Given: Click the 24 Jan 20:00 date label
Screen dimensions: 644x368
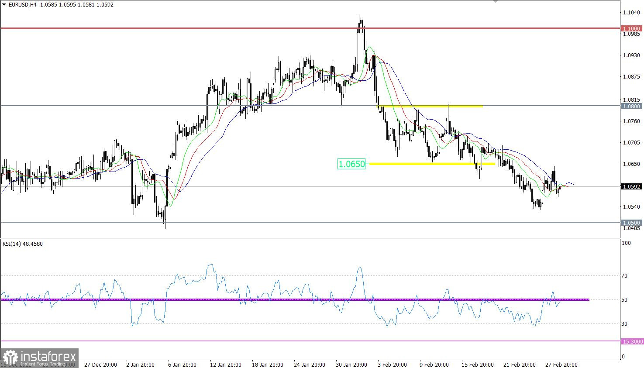Looking at the screenshot, I should point(310,365).
